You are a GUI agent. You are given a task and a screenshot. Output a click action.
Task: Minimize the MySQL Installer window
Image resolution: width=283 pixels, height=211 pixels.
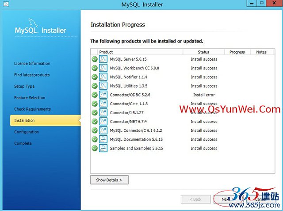252,3
